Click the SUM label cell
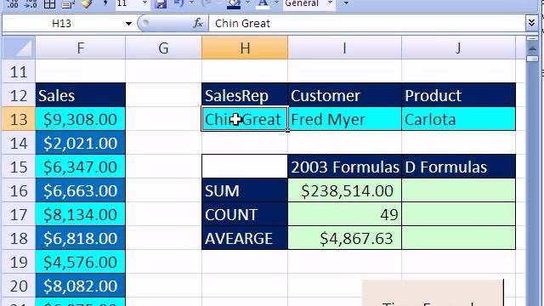 tap(245, 190)
